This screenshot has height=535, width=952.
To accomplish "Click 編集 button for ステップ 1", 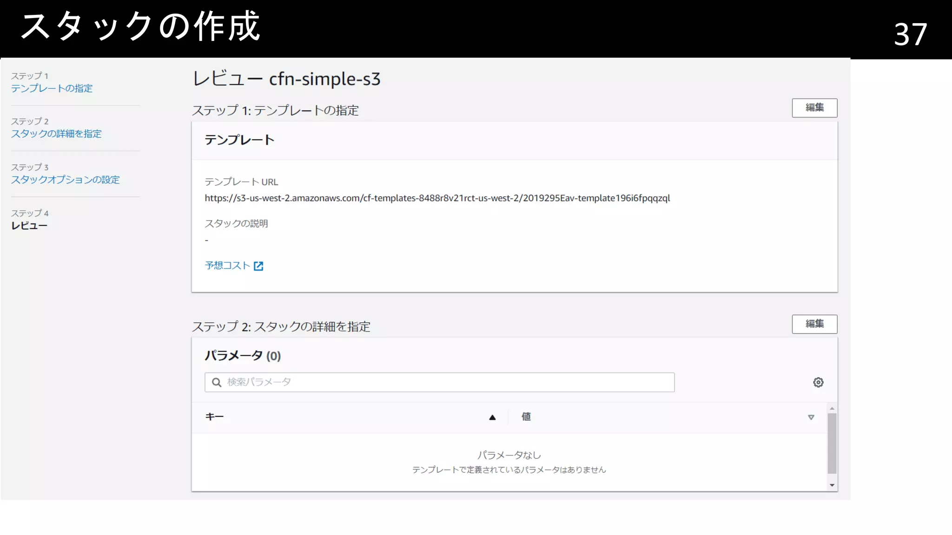I will pos(814,108).
